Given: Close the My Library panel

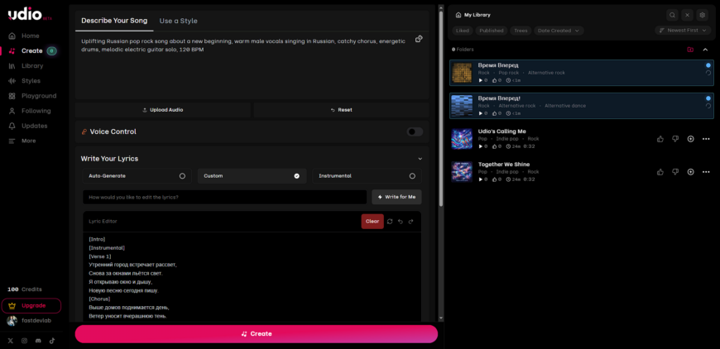Looking at the screenshot, I should pos(688,15).
